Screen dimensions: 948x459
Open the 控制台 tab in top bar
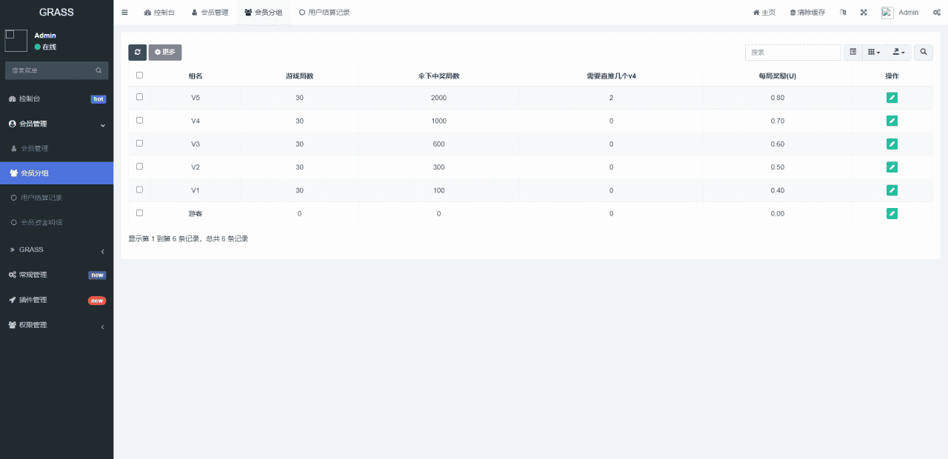pos(160,13)
